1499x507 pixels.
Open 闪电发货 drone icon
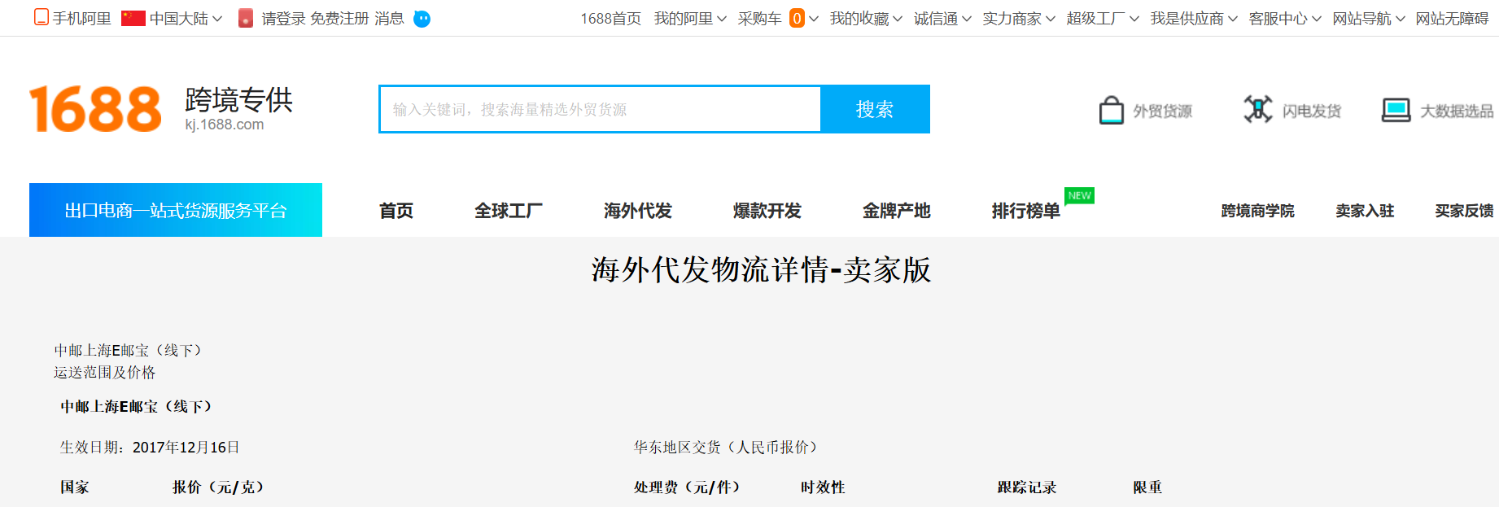[x=1257, y=109]
